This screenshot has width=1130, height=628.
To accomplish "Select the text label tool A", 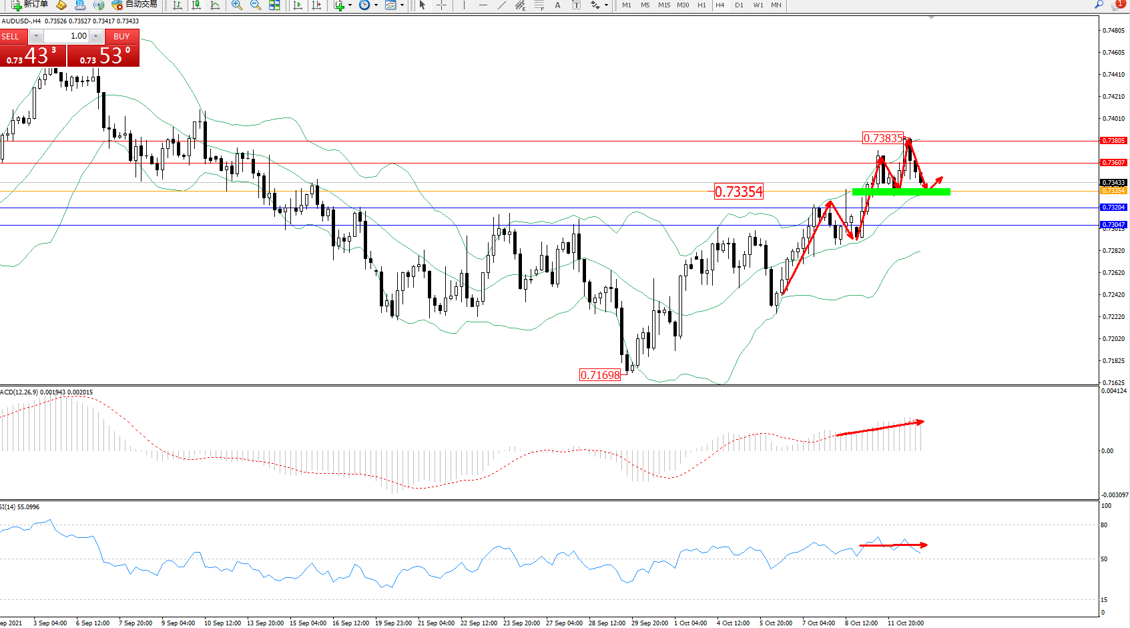I will (x=557, y=5).
